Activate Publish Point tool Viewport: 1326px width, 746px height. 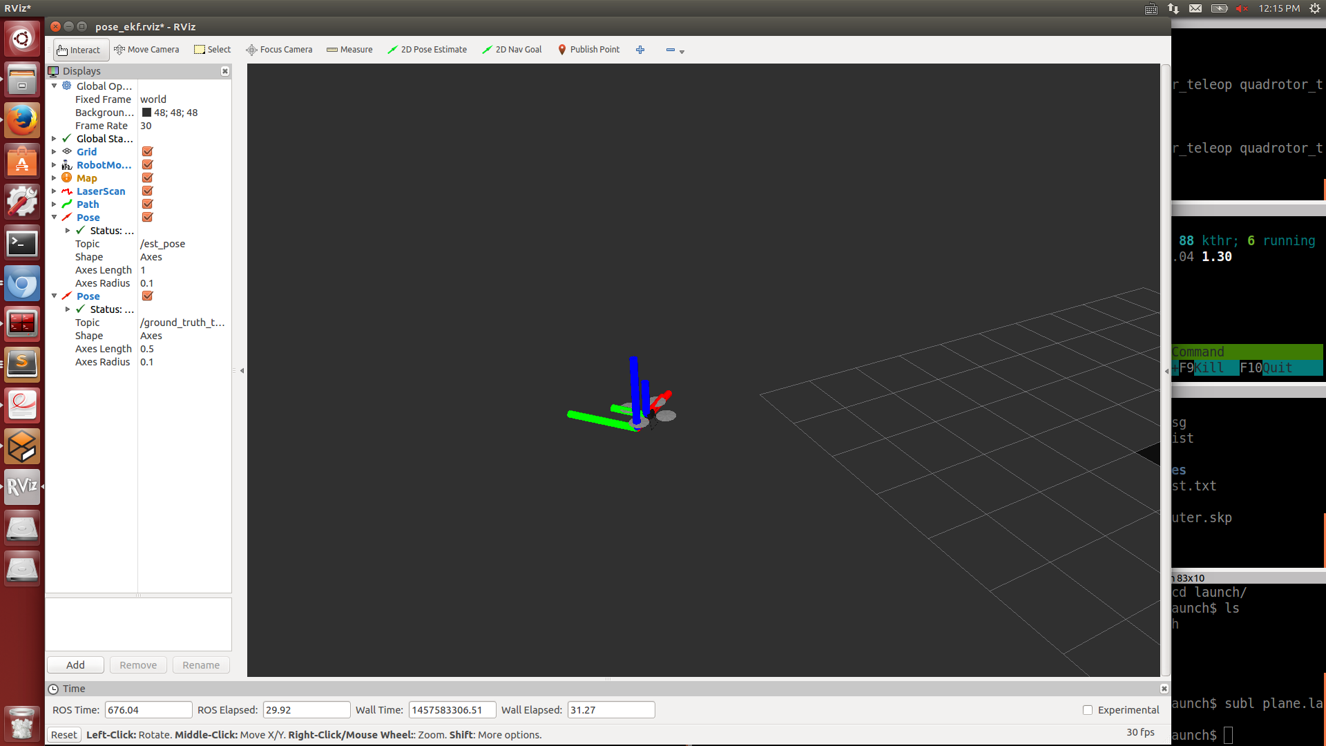pyautogui.click(x=589, y=50)
